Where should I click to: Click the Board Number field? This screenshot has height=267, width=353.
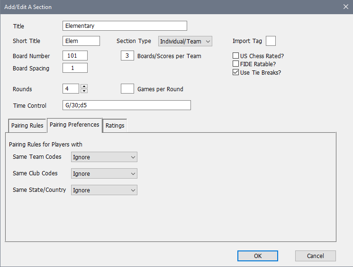pyautogui.click(x=75, y=56)
